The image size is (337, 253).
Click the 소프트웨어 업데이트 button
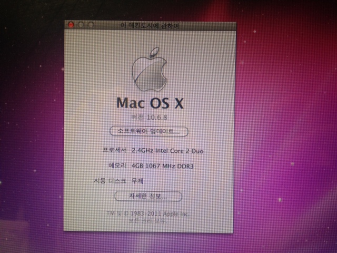click(x=148, y=131)
